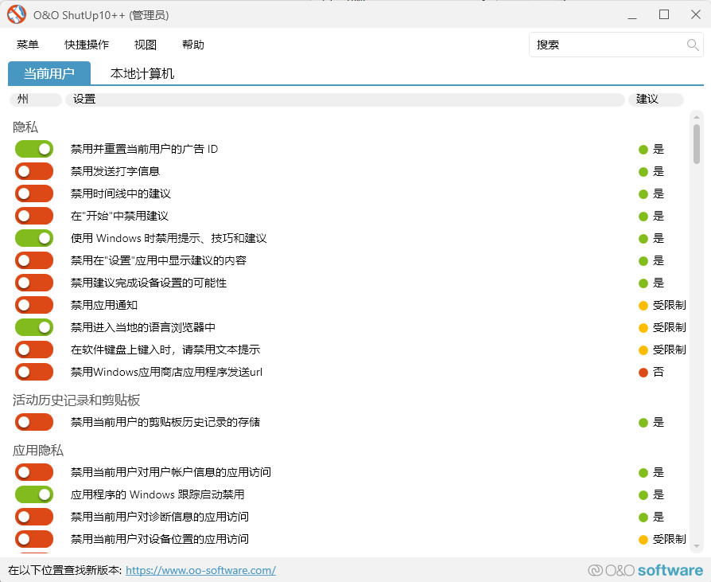Click the O&O ShutUp10++ app logo icon
This screenshot has width=711, height=582.
(17, 14)
